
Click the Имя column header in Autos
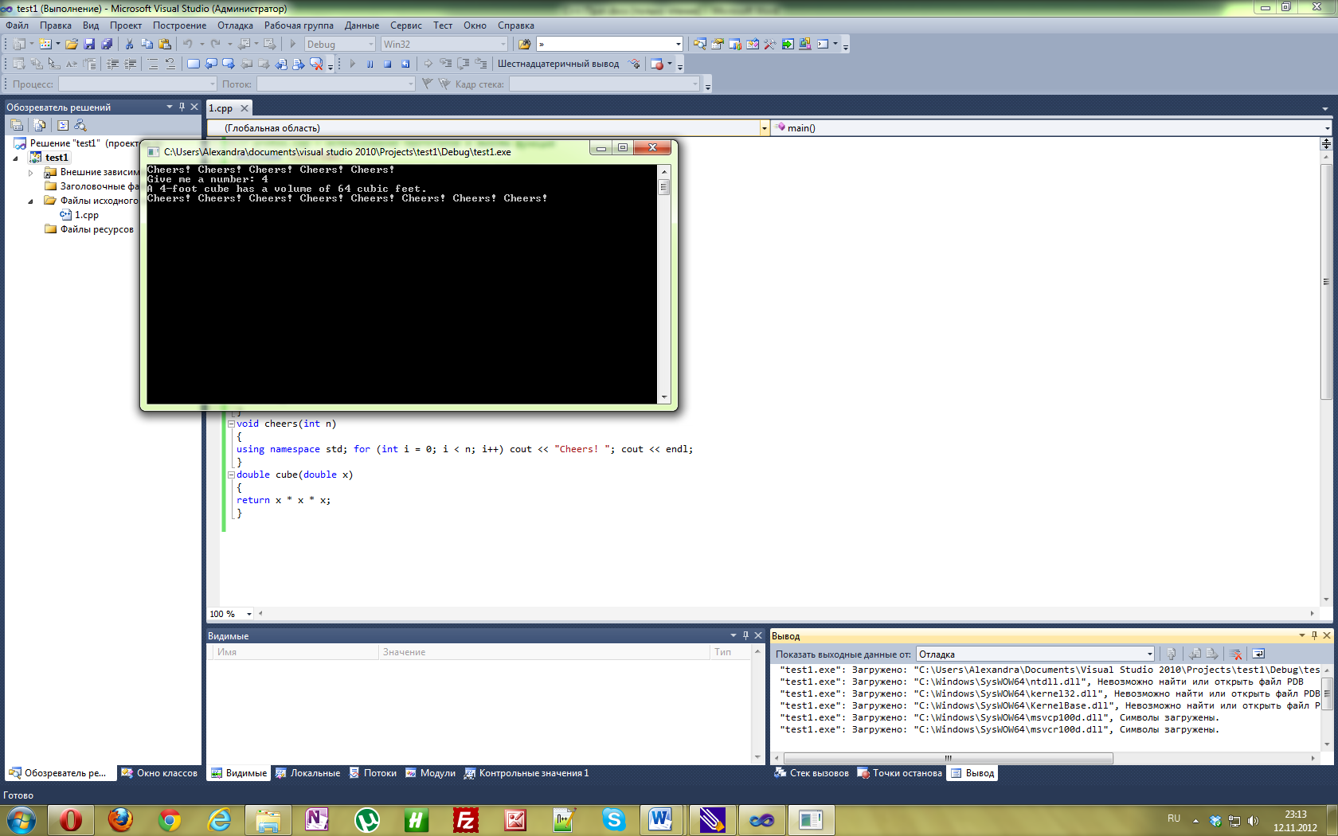294,652
